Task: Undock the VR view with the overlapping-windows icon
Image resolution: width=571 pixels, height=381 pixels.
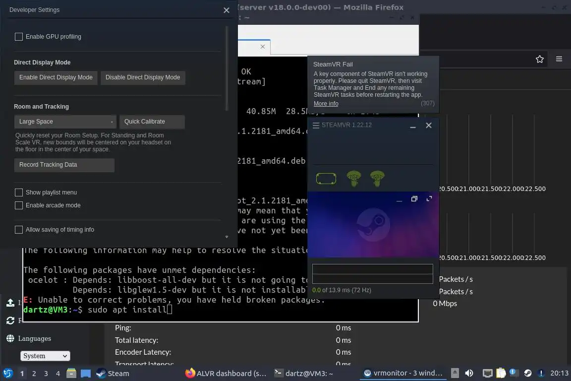Action: (x=414, y=199)
